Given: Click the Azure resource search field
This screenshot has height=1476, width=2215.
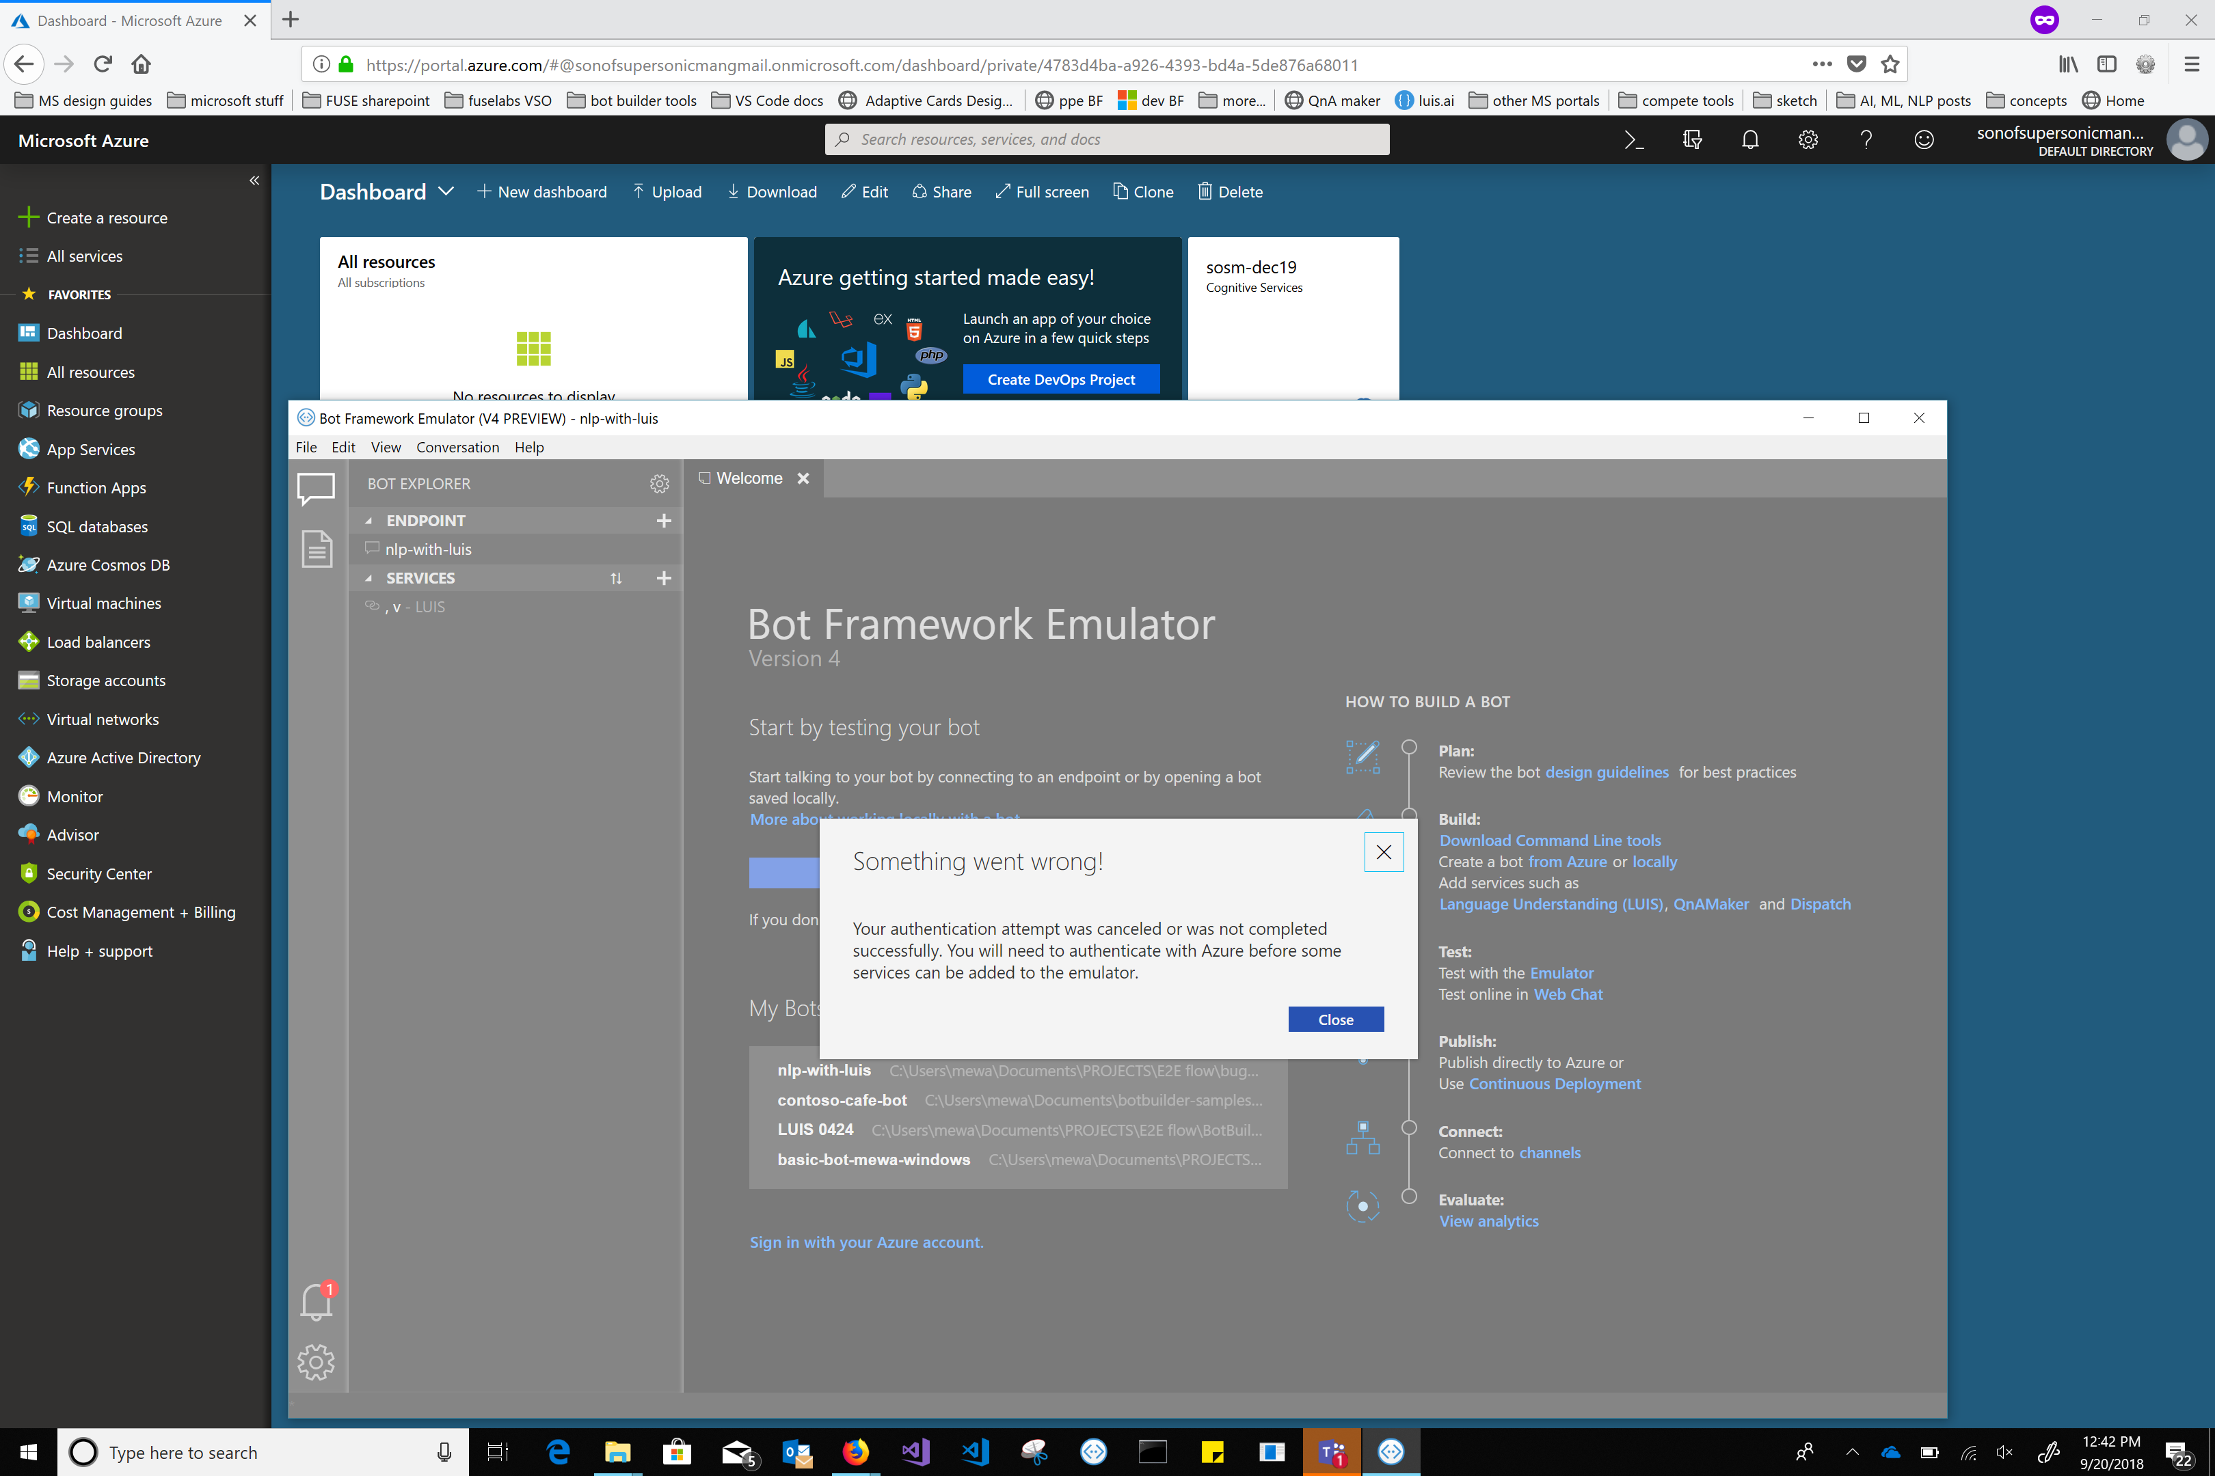Looking at the screenshot, I should 1107,139.
